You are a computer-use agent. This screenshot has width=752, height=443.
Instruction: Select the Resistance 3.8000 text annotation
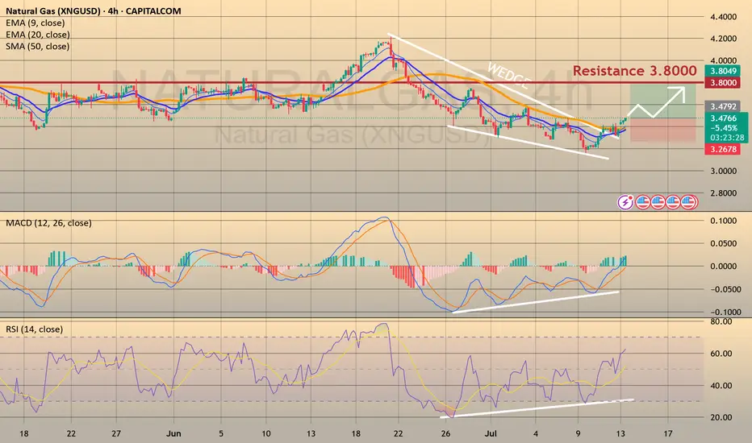(x=634, y=71)
